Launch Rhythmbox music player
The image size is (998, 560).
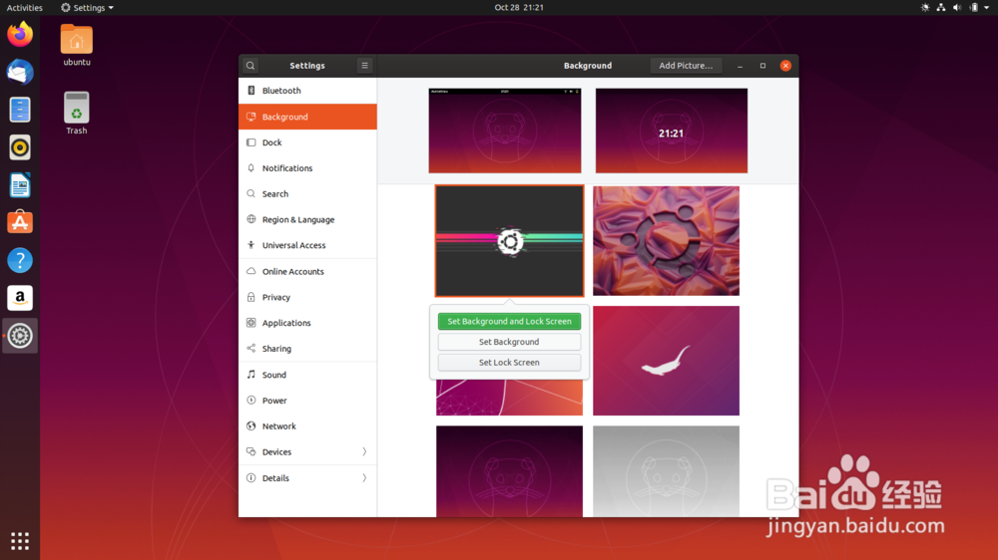[20, 147]
